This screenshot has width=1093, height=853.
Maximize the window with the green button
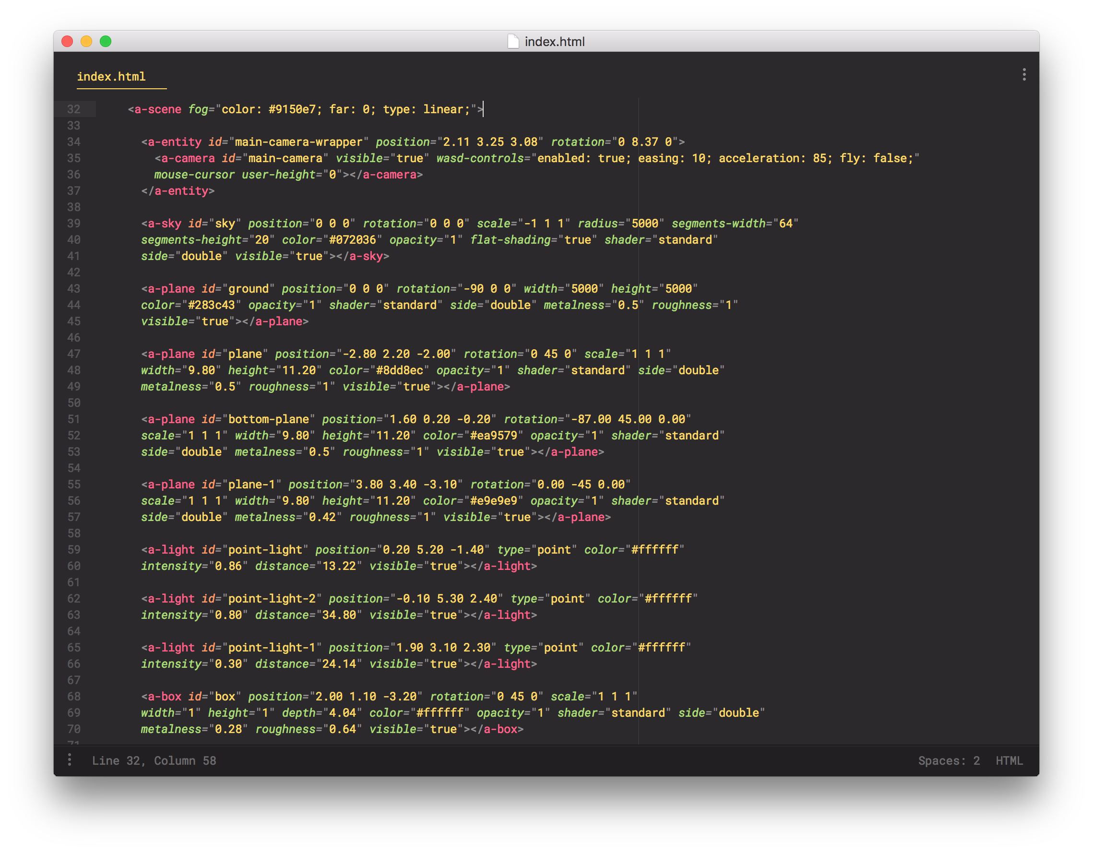[x=106, y=41]
